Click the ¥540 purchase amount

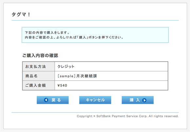(x=62, y=85)
